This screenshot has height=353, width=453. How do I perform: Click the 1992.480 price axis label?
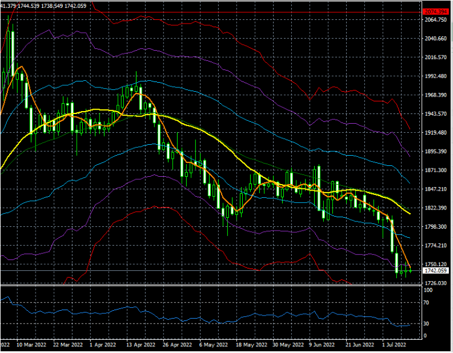tap(435, 76)
